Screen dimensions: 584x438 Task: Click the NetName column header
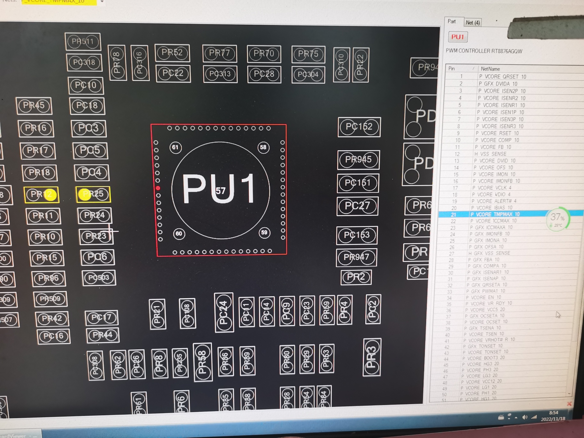(x=490, y=69)
